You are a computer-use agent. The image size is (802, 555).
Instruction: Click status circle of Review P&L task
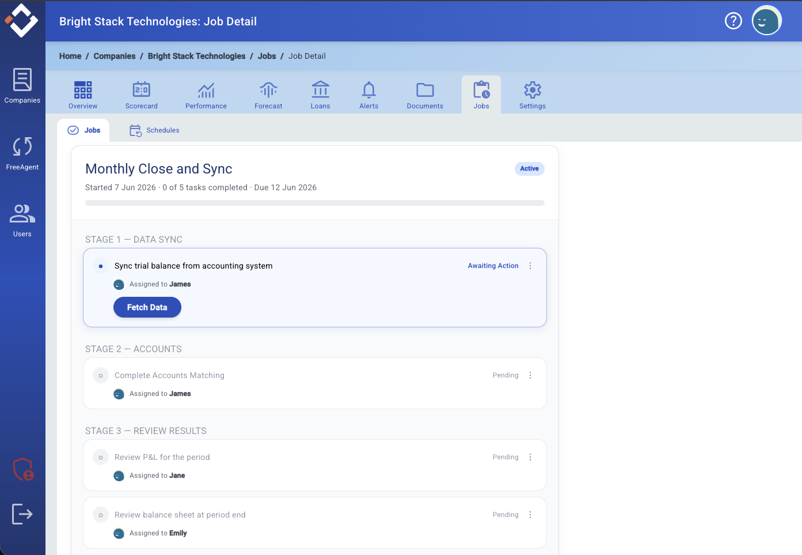click(101, 458)
